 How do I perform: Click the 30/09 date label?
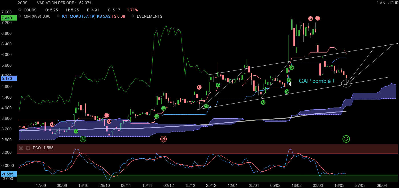62,185
